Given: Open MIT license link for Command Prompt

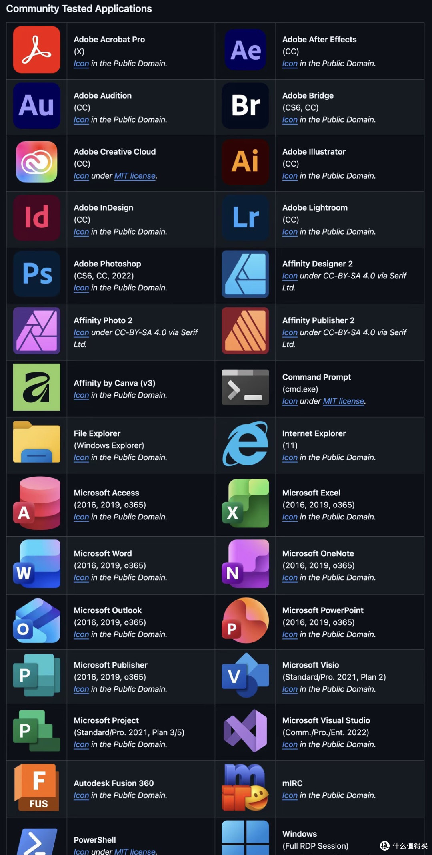Looking at the screenshot, I should tap(344, 401).
